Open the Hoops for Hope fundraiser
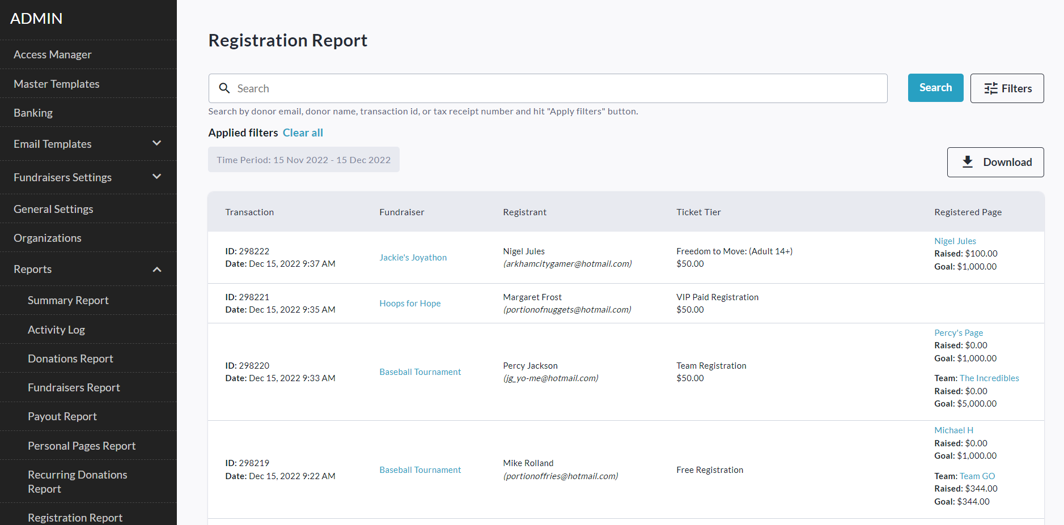1064x525 pixels. point(410,304)
